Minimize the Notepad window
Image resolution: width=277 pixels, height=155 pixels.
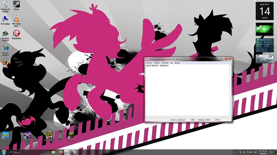click(219, 59)
